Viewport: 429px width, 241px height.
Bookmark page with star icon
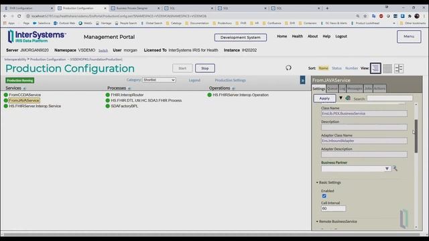coord(365,16)
